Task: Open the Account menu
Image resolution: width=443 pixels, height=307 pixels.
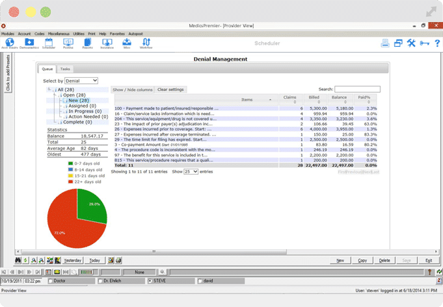Action: point(24,34)
